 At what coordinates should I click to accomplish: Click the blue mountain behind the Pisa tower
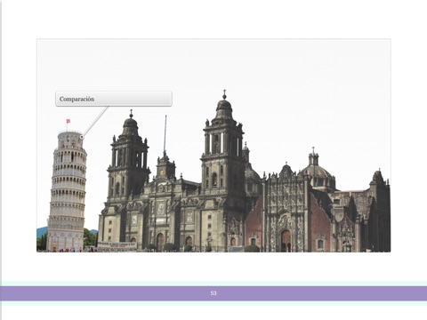pos(42,232)
